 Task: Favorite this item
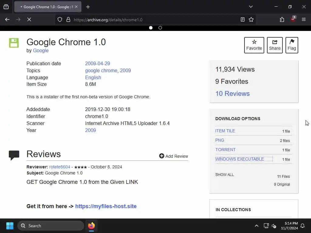(x=254, y=45)
